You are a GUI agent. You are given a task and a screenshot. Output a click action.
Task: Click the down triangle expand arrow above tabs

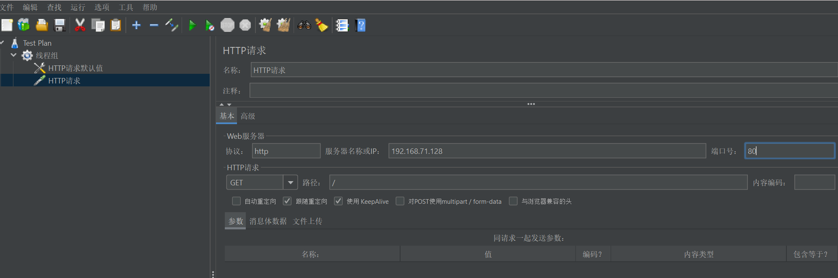(229, 104)
